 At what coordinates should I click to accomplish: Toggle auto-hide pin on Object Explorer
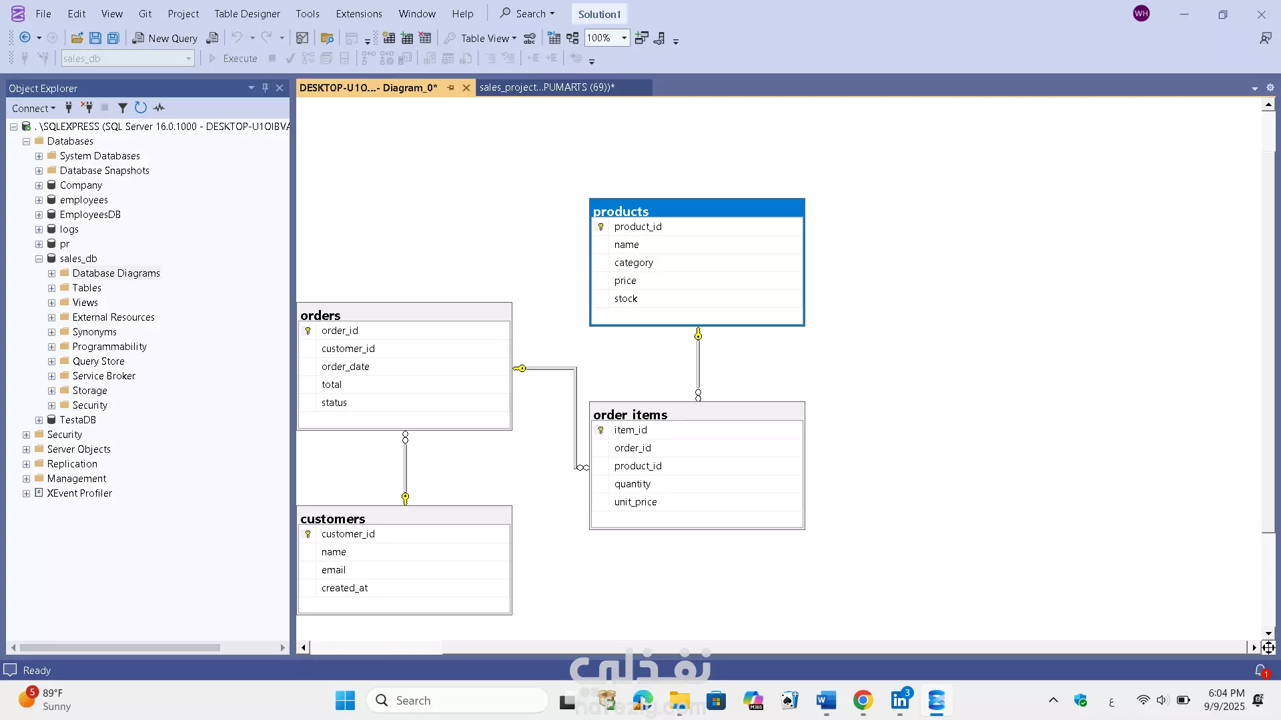265,88
